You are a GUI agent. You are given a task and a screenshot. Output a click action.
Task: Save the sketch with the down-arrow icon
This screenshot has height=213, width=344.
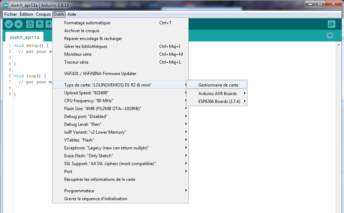tap(49, 24)
